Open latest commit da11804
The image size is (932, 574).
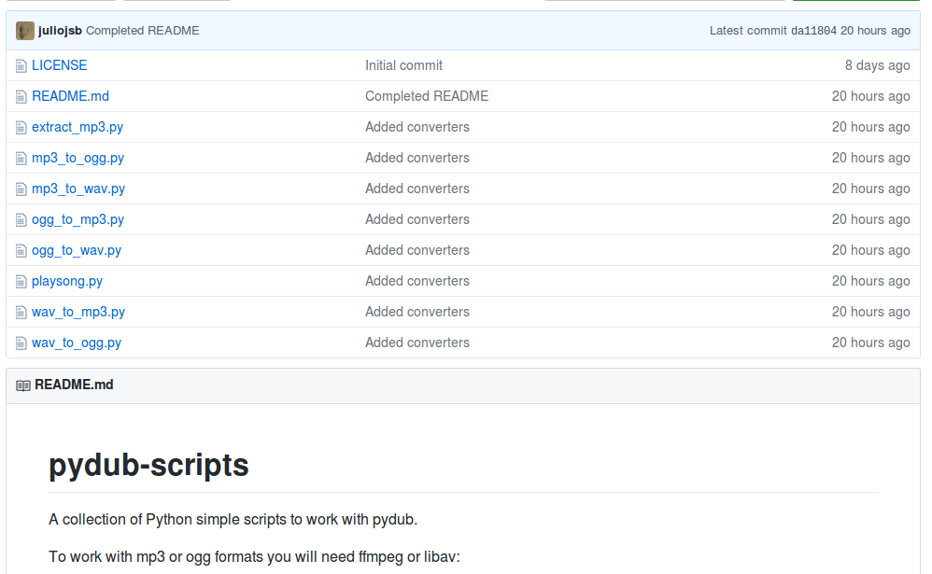point(813,31)
